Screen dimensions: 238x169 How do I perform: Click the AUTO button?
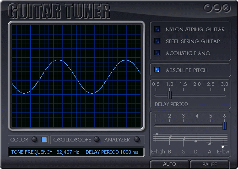[x=169, y=164]
